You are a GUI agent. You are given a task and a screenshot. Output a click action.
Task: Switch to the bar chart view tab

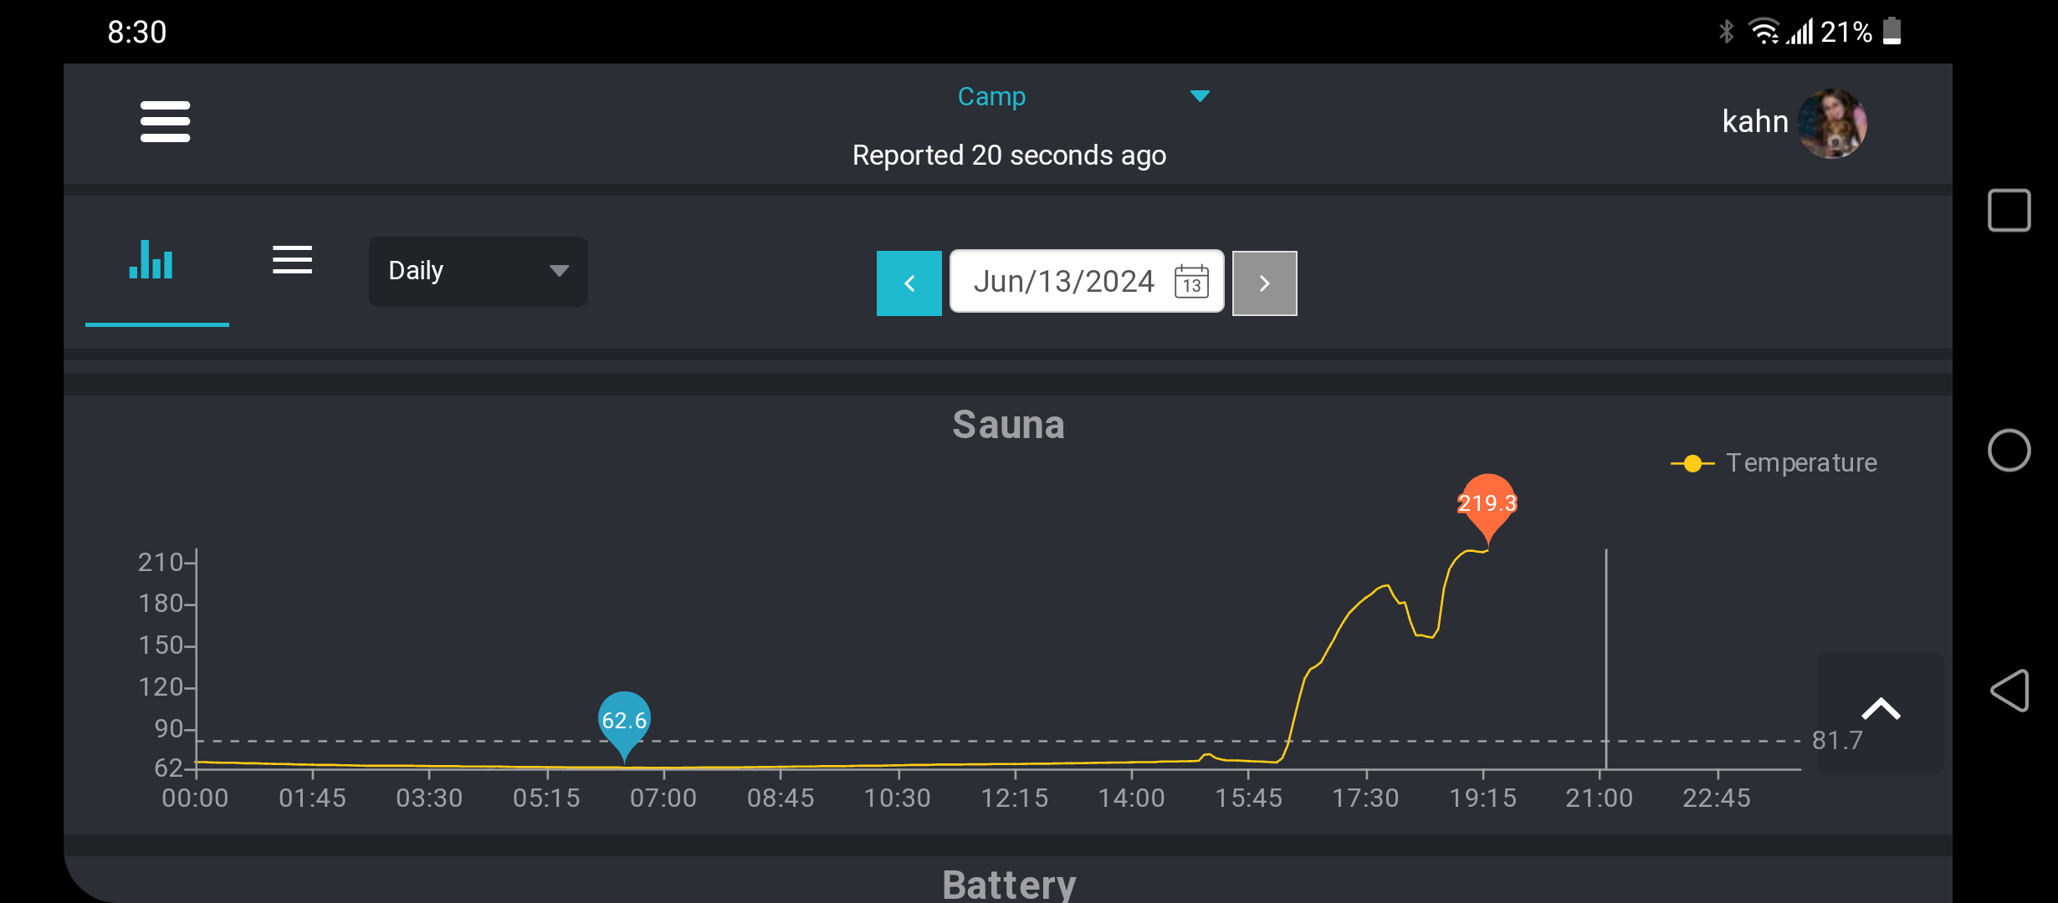(x=152, y=261)
